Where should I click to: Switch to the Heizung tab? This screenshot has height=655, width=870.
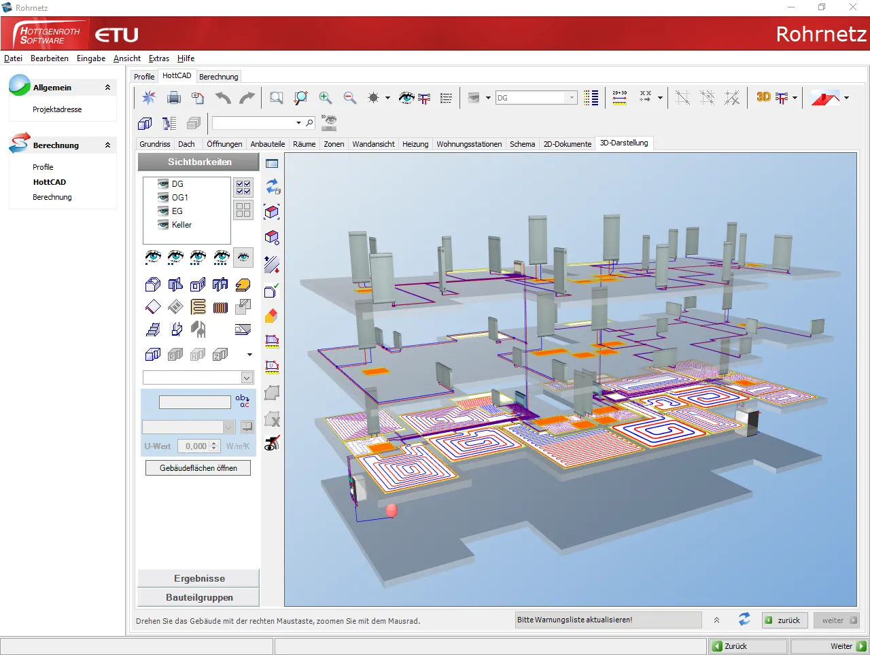tap(415, 144)
